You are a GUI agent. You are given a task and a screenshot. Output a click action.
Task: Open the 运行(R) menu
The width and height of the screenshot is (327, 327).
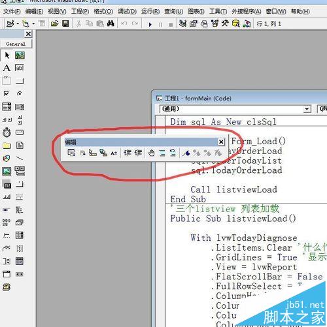[150, 11]
